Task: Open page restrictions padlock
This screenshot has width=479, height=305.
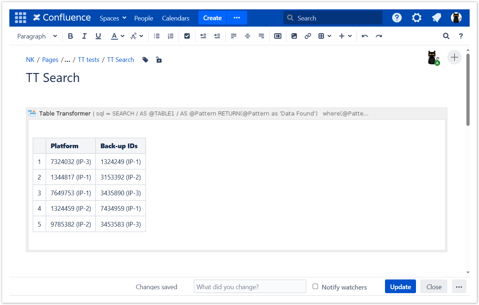Action: (159, 60)
